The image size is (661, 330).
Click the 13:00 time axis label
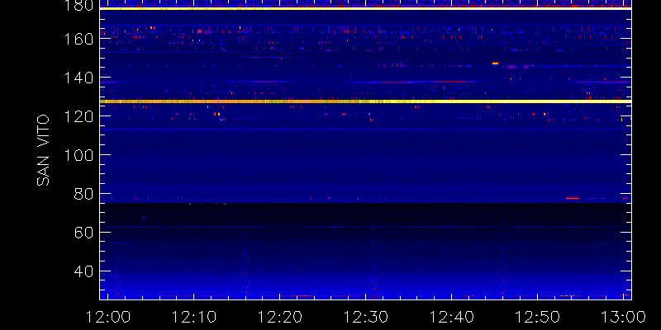(x=624, y=317)
